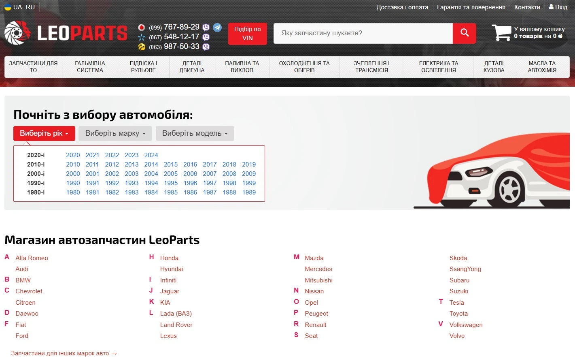575x361 pixels.
Task: Open Доставка і оплата page
Action: coord(402,7)
